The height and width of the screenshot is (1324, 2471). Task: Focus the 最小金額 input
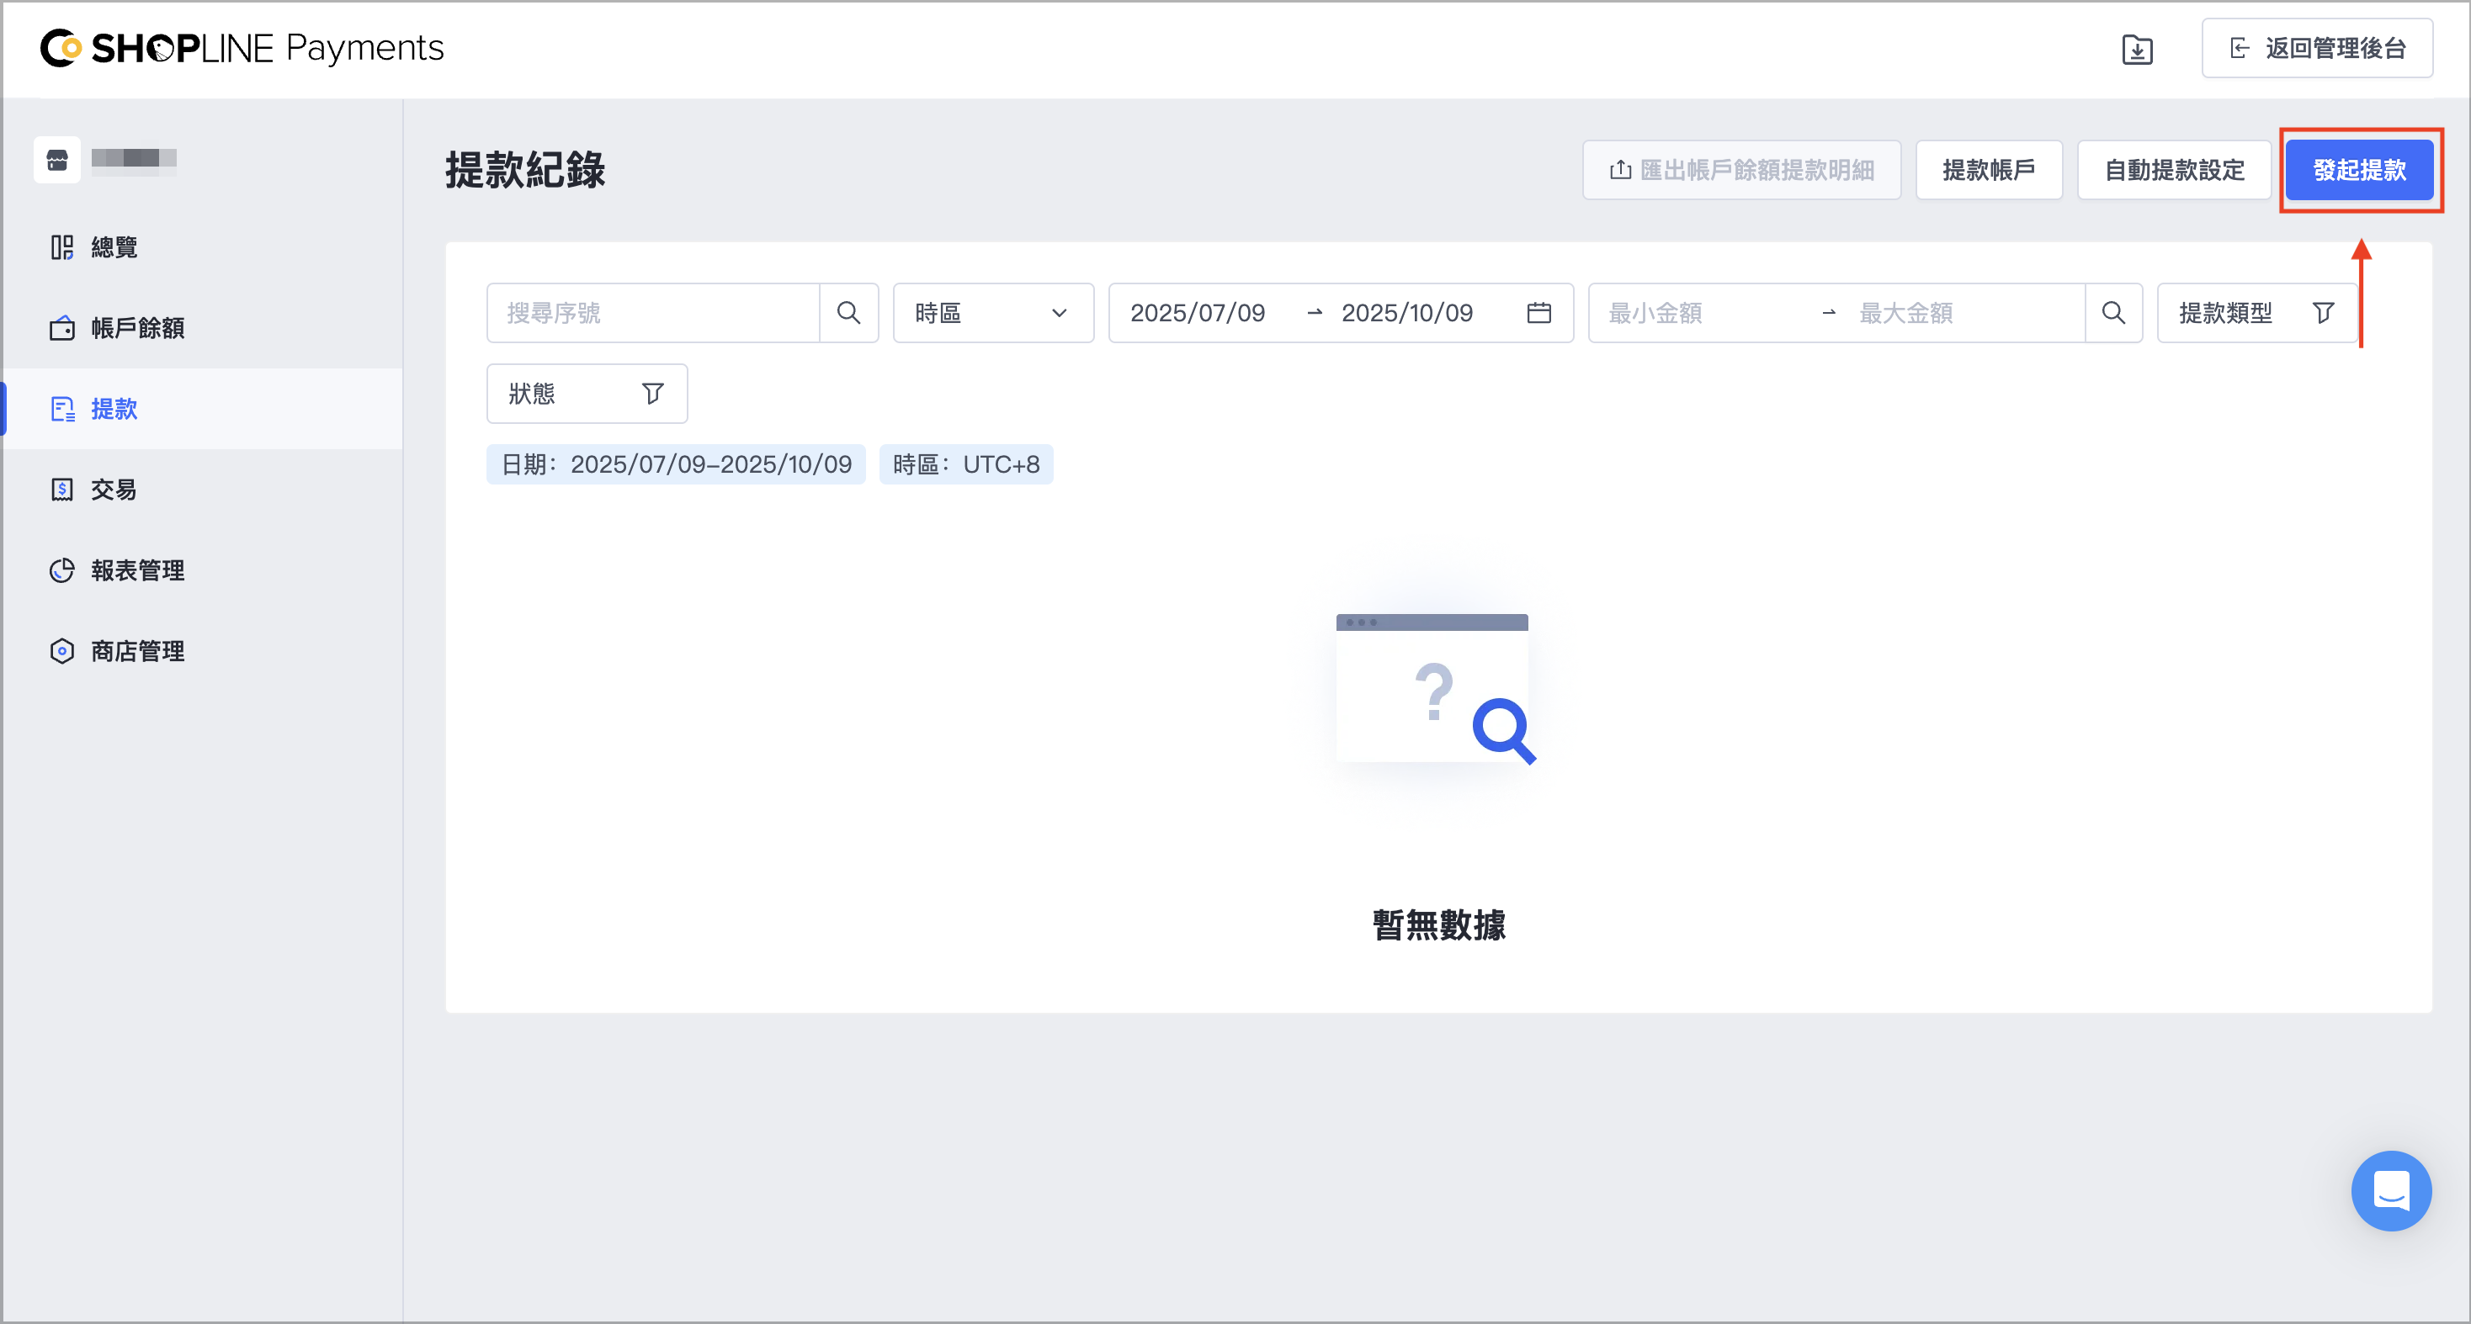coord(1703,313)
